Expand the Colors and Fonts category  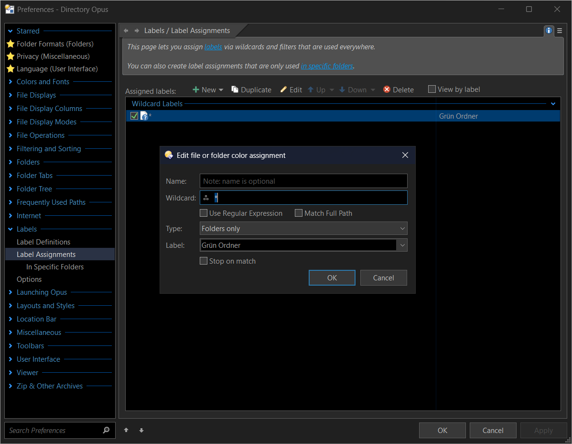click(x=11, y=82)
